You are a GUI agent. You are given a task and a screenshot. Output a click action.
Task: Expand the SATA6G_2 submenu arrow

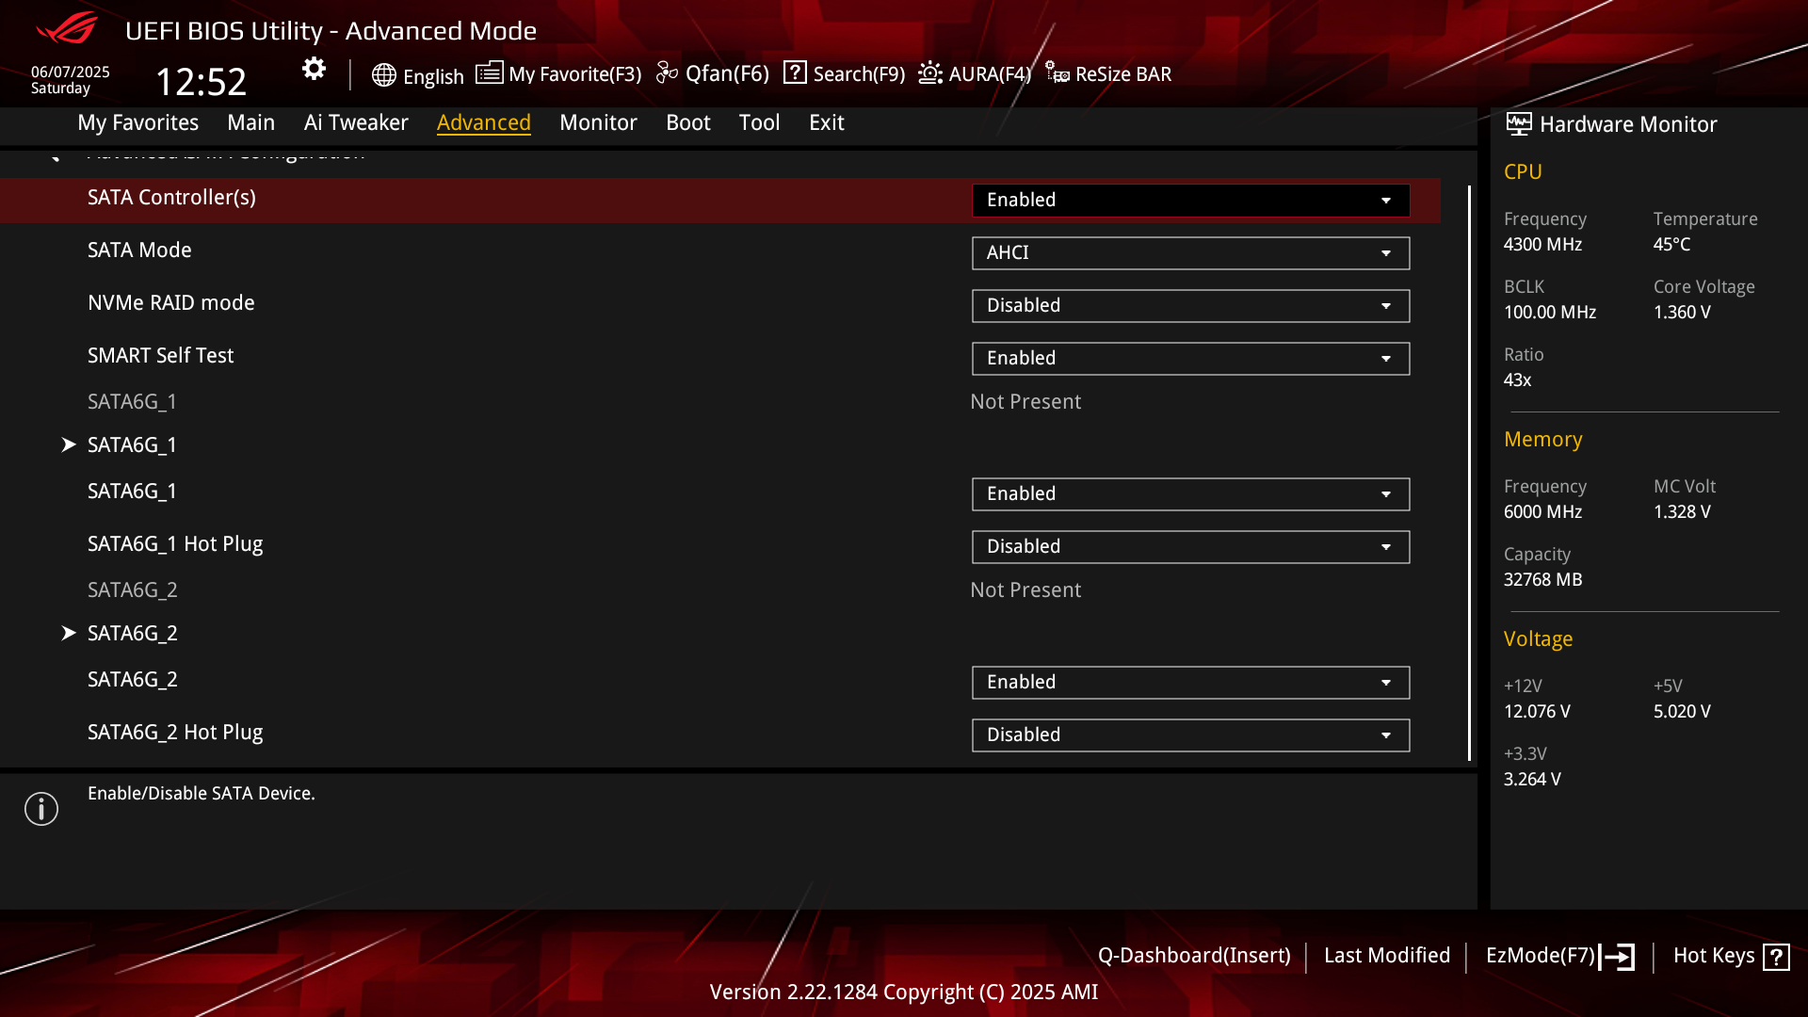click(x=69, y=634)
